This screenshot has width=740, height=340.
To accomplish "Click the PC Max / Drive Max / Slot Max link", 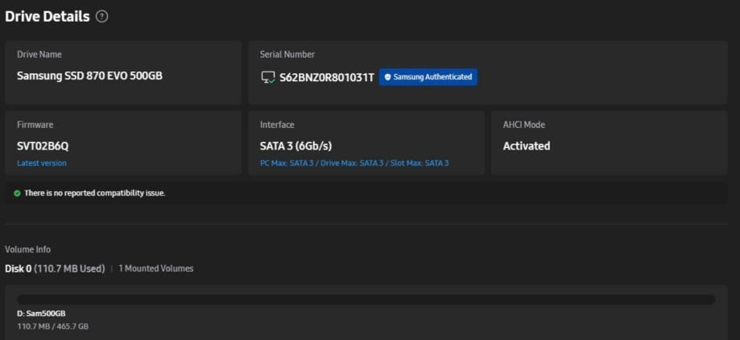I will pyautogui.click(x=354, y=163).
